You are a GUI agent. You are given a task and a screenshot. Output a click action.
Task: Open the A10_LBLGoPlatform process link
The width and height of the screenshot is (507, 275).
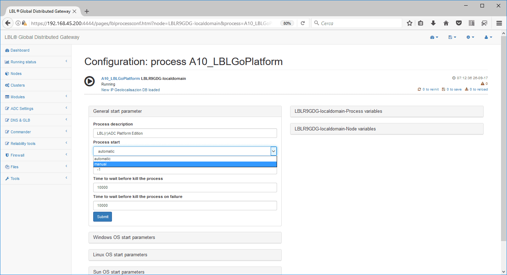120,78
